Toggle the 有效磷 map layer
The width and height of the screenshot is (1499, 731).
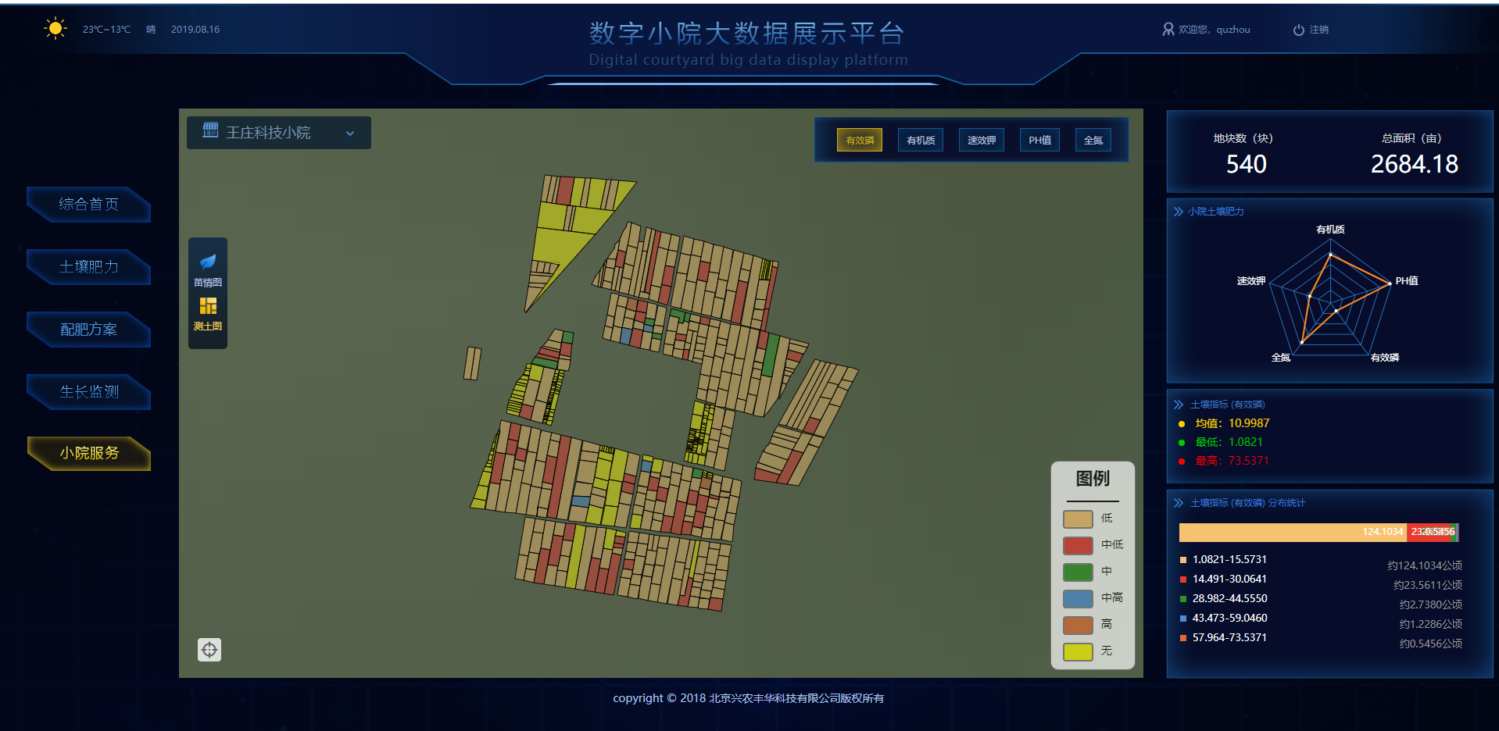(x=859, y=140)
